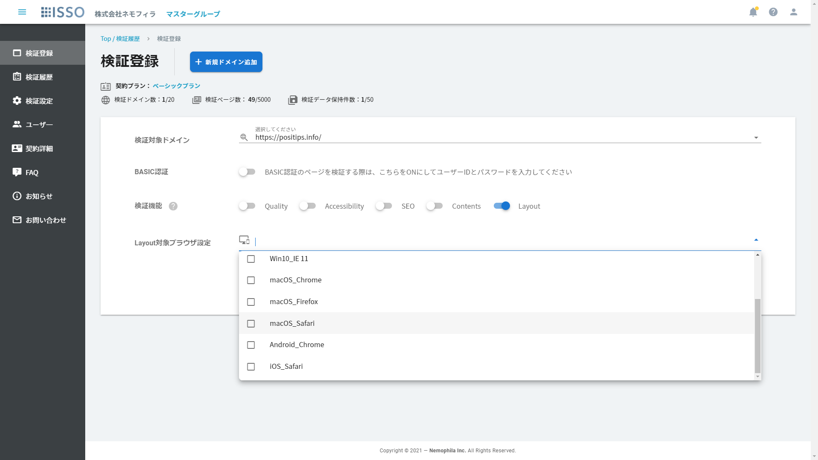The width and height of the screenshot is (818, 460).
Task: Check the macOS_Chrome checkbox
Action: point(251,280)
